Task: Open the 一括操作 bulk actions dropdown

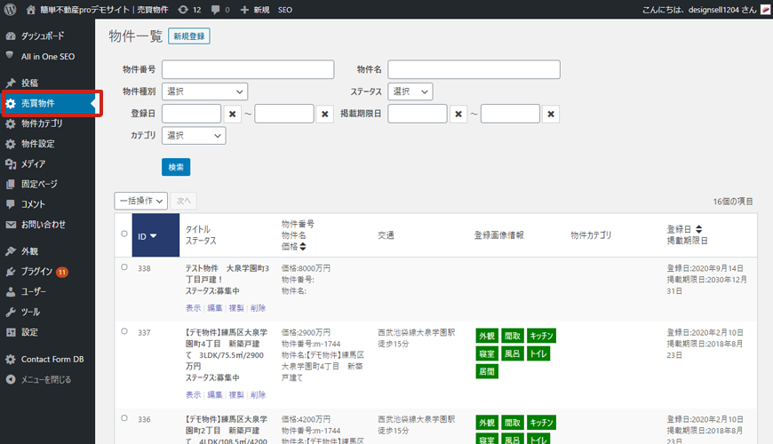Action: pos(140,202)
